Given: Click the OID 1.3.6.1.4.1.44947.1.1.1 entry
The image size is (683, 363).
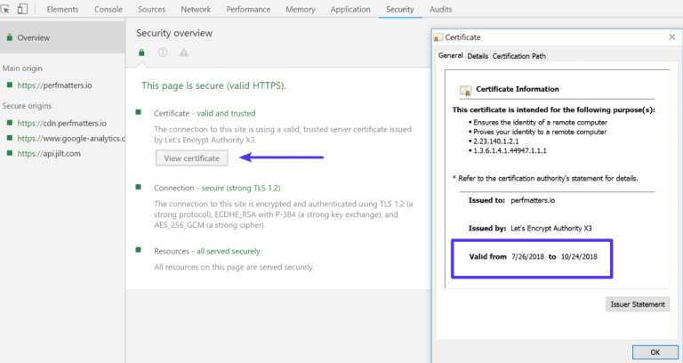Looking at the screenshot, I should tap(510, 150).
